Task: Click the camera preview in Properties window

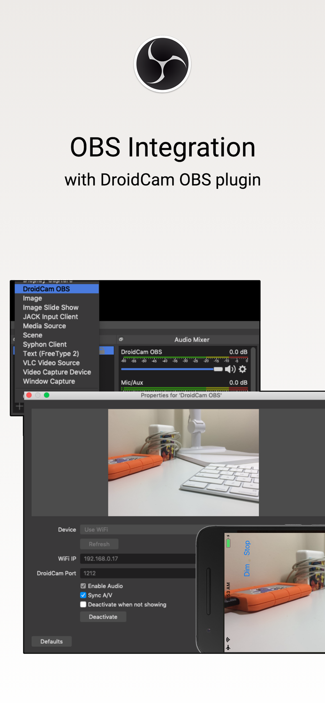Action: coord(183,463)
